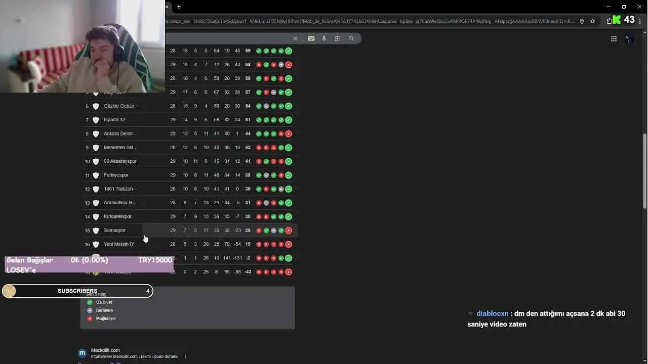Open the Somaspor team name

coord(114,231)
